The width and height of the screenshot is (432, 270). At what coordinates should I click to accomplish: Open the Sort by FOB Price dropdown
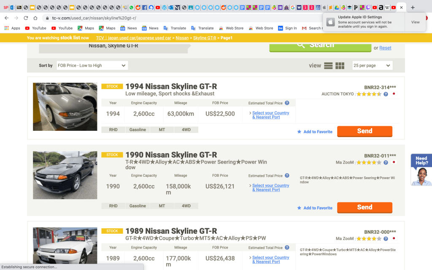(x=92, y=65)
